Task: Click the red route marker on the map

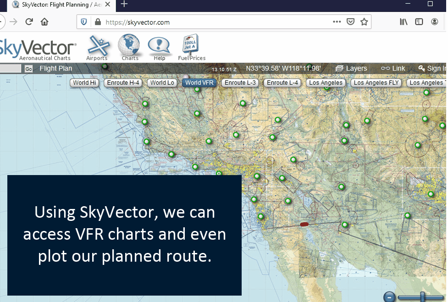Action: (304, 225)
